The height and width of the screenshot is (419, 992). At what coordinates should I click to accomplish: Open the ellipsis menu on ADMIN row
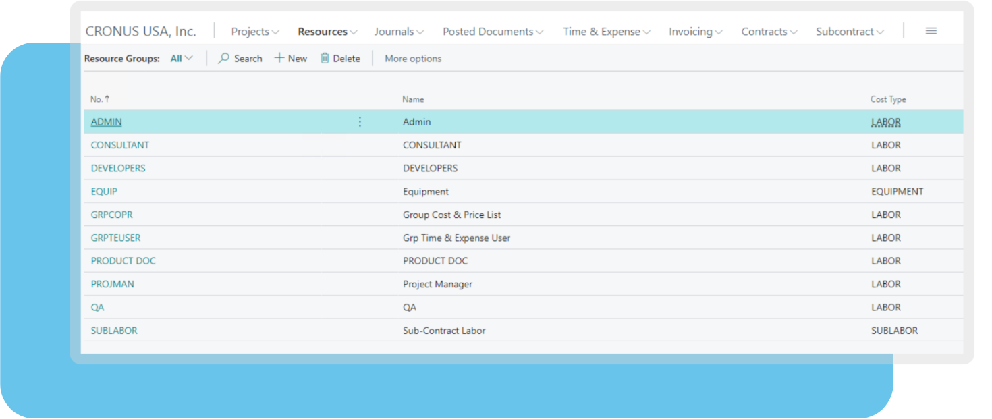tap(360, 121)
